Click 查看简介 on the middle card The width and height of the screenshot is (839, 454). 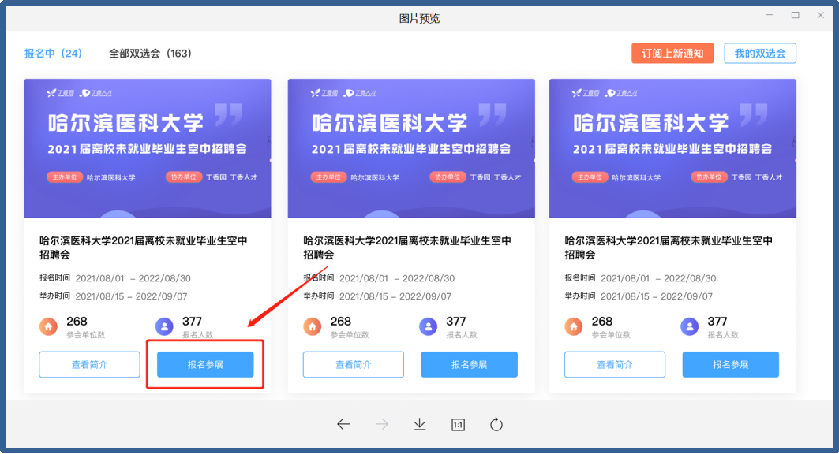tap(353, 364)
